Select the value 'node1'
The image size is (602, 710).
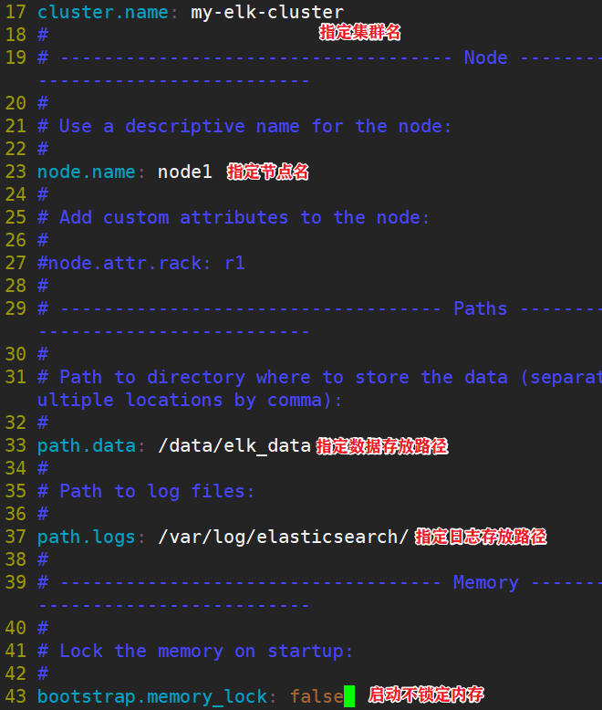point(184,172)
